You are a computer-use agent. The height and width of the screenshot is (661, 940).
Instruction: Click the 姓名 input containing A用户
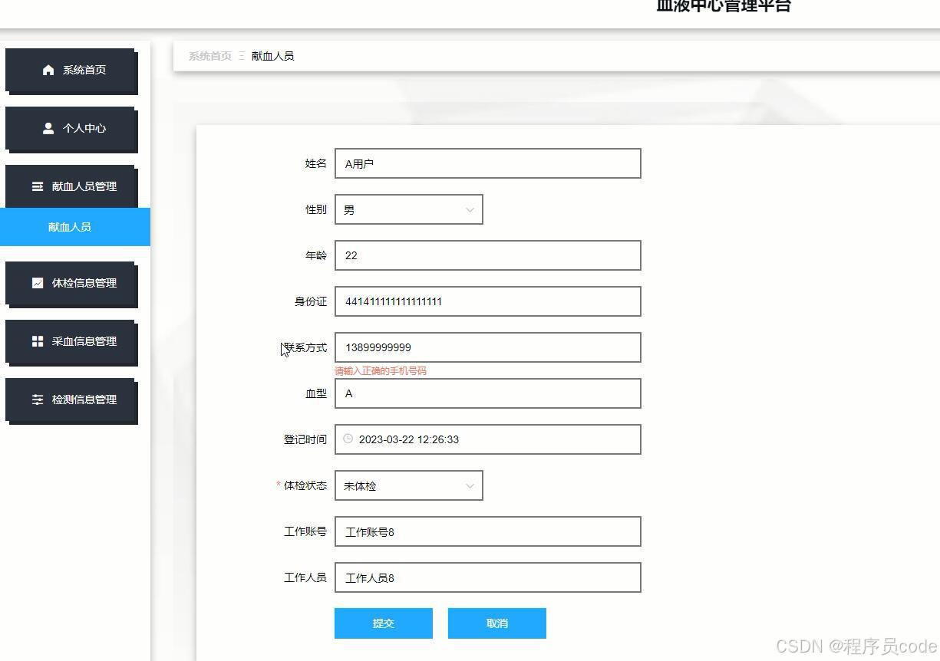coord(487,163)
